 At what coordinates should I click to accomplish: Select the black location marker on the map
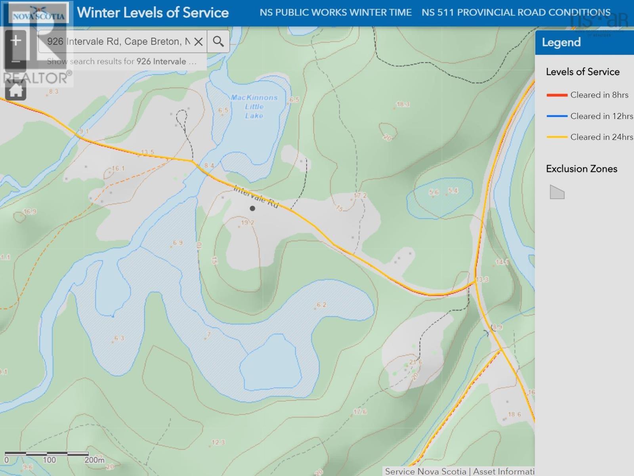(x=252, y=208)
